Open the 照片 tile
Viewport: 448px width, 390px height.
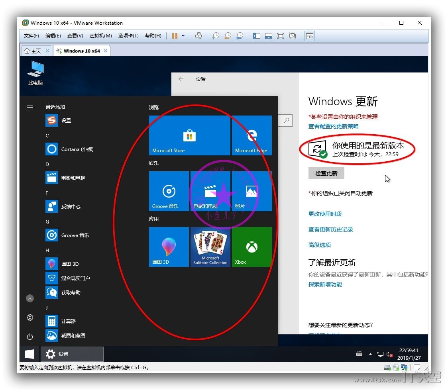[252, 191]
